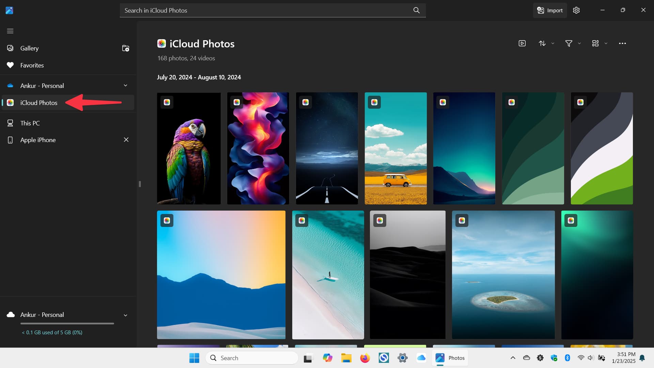This screenshot has width=654, height=368.
Task: Open the aurora mountain photo
Action: coord(464,148)
